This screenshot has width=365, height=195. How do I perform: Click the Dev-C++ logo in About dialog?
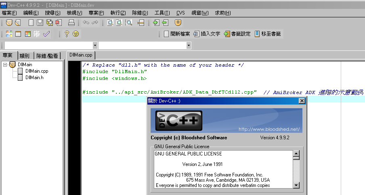tap(178, 121)
